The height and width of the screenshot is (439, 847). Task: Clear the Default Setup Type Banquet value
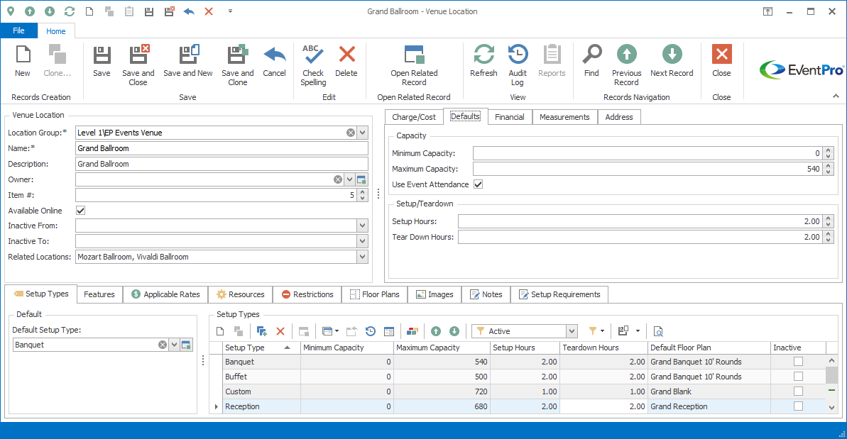click(x=163, y=345)
